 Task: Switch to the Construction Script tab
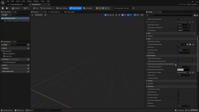click(55, 12)
